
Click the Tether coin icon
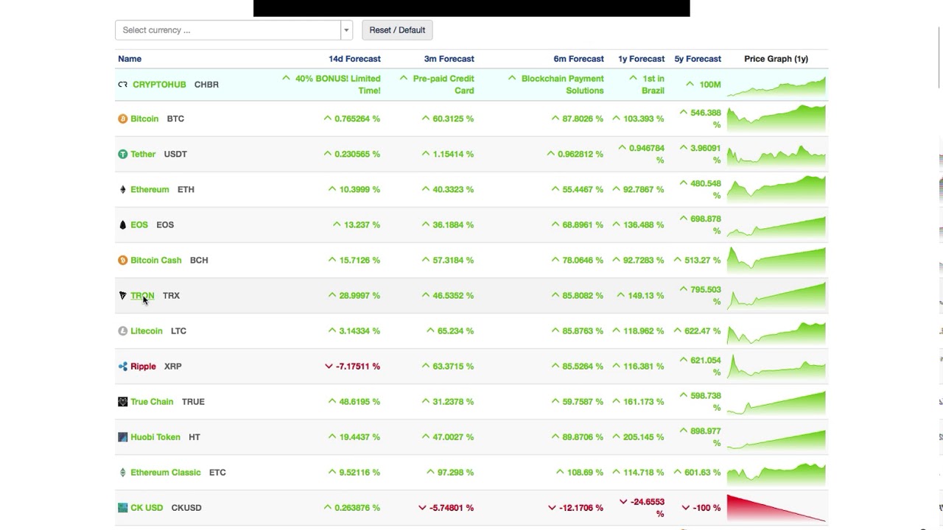[x=122, y=154]
